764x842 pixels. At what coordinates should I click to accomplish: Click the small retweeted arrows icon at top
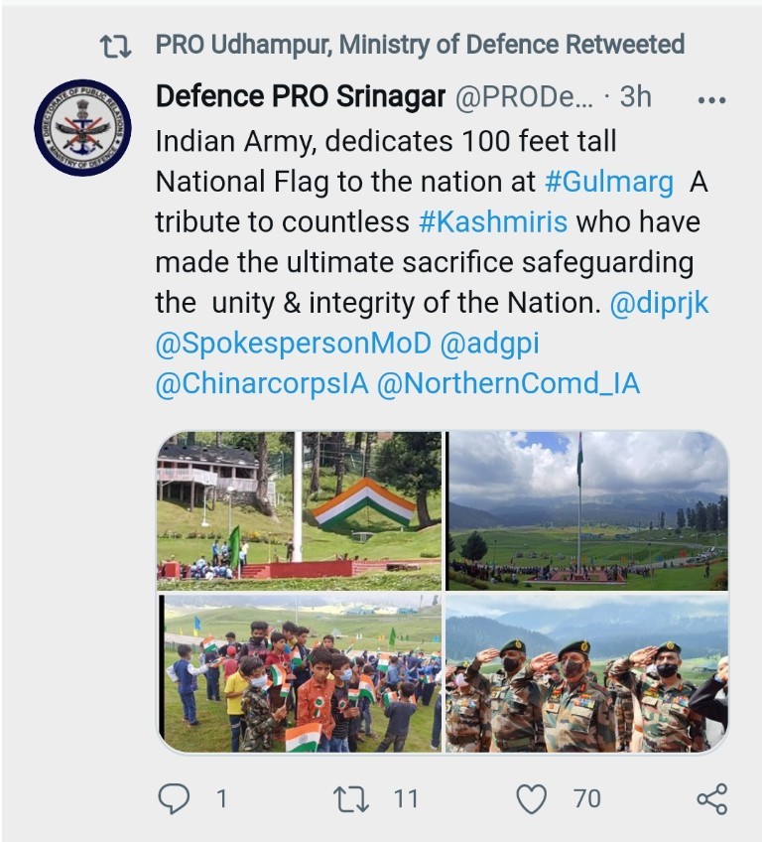click(114, 46)
